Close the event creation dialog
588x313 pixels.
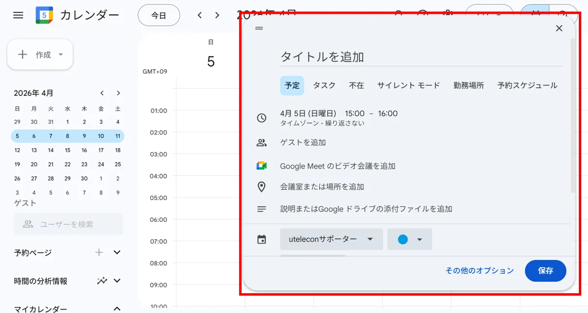pyautogui.click(x=559, y=28)
